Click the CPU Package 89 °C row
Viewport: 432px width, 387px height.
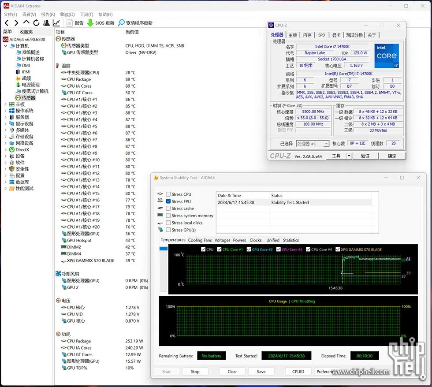pos(99,79)
